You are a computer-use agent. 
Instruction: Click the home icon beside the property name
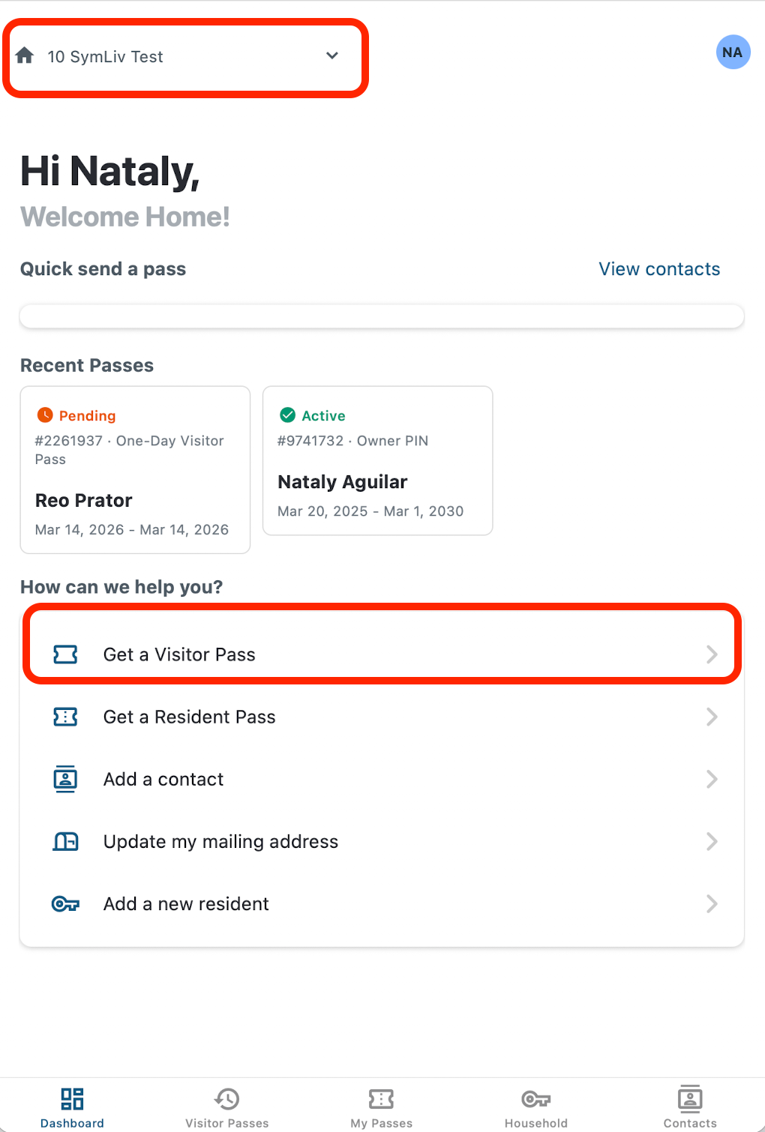pos(25,55)
